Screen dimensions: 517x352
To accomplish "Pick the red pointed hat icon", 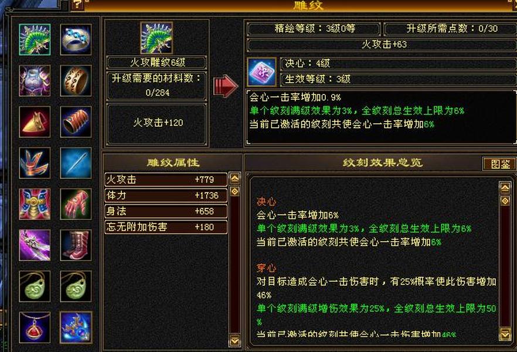I will [x=35, y=121].
